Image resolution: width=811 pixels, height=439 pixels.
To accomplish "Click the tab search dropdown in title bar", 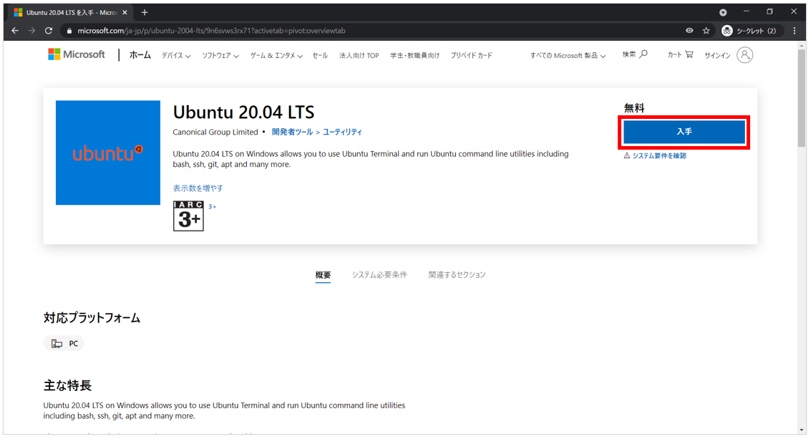I will click(723, 12).
